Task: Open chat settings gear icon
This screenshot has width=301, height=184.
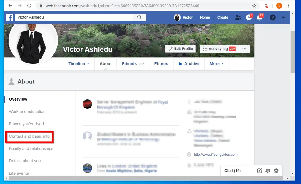Action: (276, 170)
